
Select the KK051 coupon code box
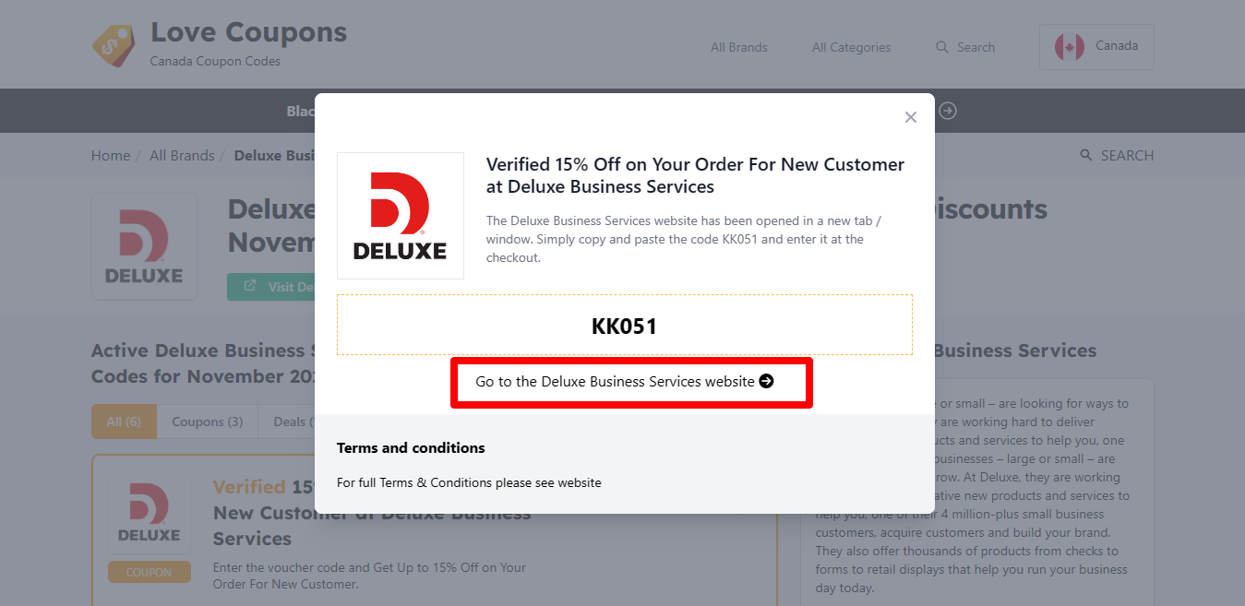pyautogui.click(x=624, y=324)
